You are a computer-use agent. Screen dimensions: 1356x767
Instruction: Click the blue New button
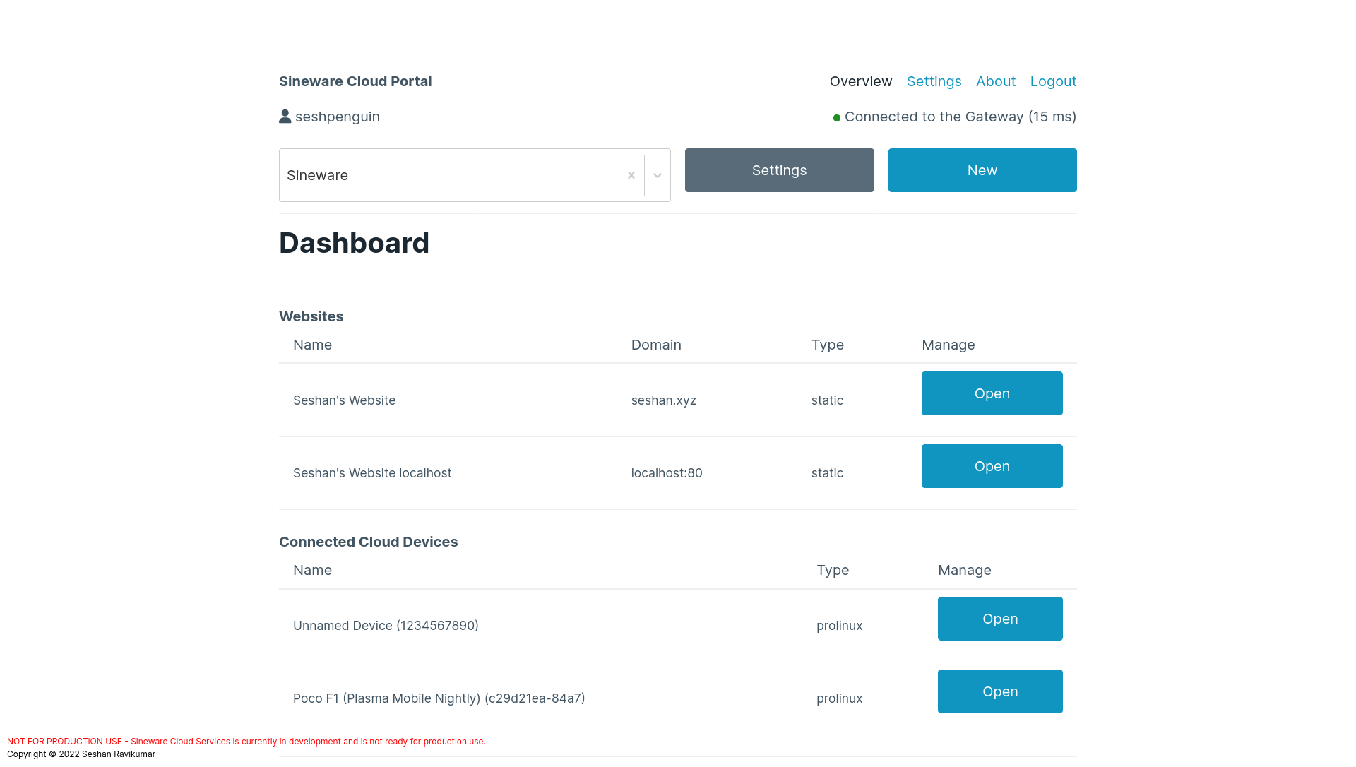982,170
